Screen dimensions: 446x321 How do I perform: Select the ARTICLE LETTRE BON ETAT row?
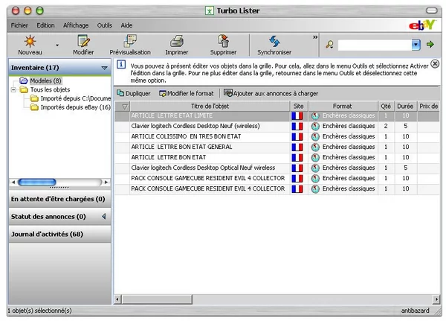tap(277, 157)
